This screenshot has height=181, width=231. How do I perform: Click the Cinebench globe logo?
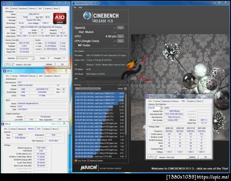tap(87, 16)
